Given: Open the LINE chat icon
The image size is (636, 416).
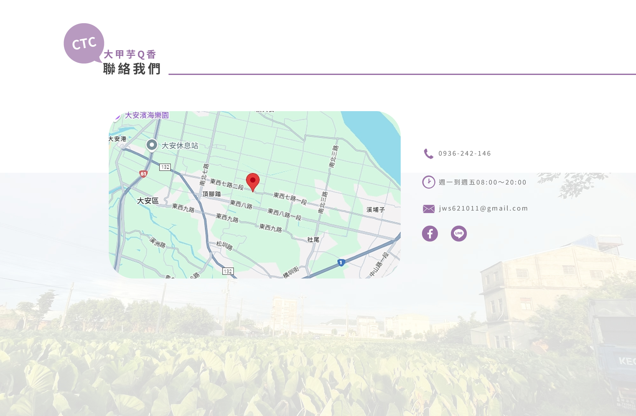Looking at the screenshot, I should click(459, 234).
